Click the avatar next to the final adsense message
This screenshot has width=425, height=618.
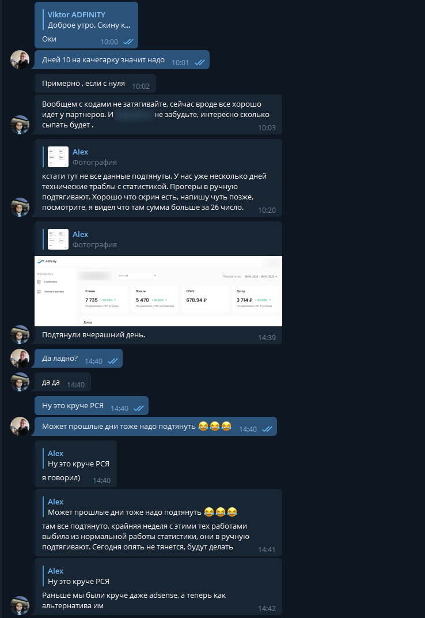20,605
